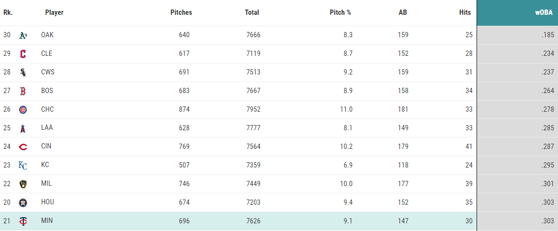Click the Cleveland Guardians logo icon
Viewport: 558px width, 231px height.
click(23, 54)
